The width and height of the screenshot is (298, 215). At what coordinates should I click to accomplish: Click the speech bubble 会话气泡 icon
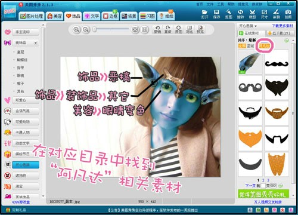click(8, 111)
